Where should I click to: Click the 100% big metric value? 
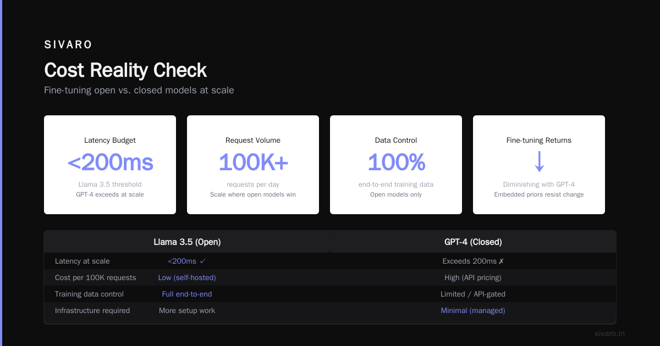[396, 163]
